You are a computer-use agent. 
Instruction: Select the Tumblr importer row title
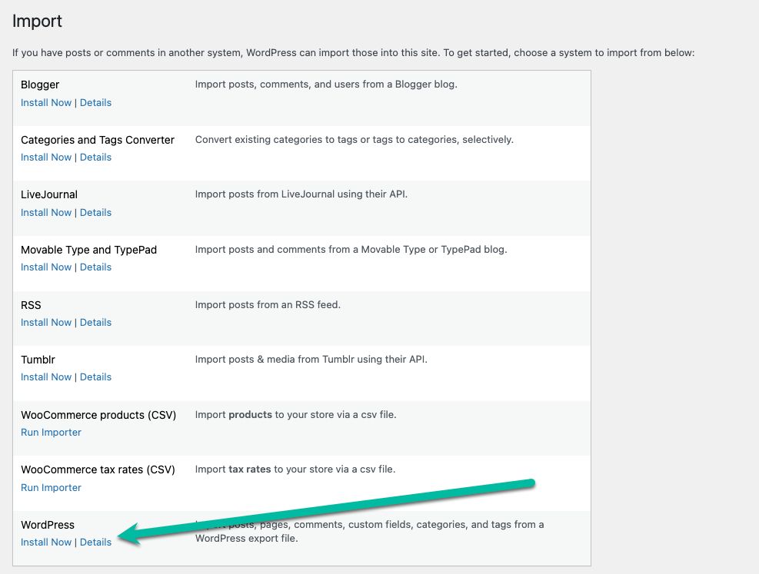38,360
